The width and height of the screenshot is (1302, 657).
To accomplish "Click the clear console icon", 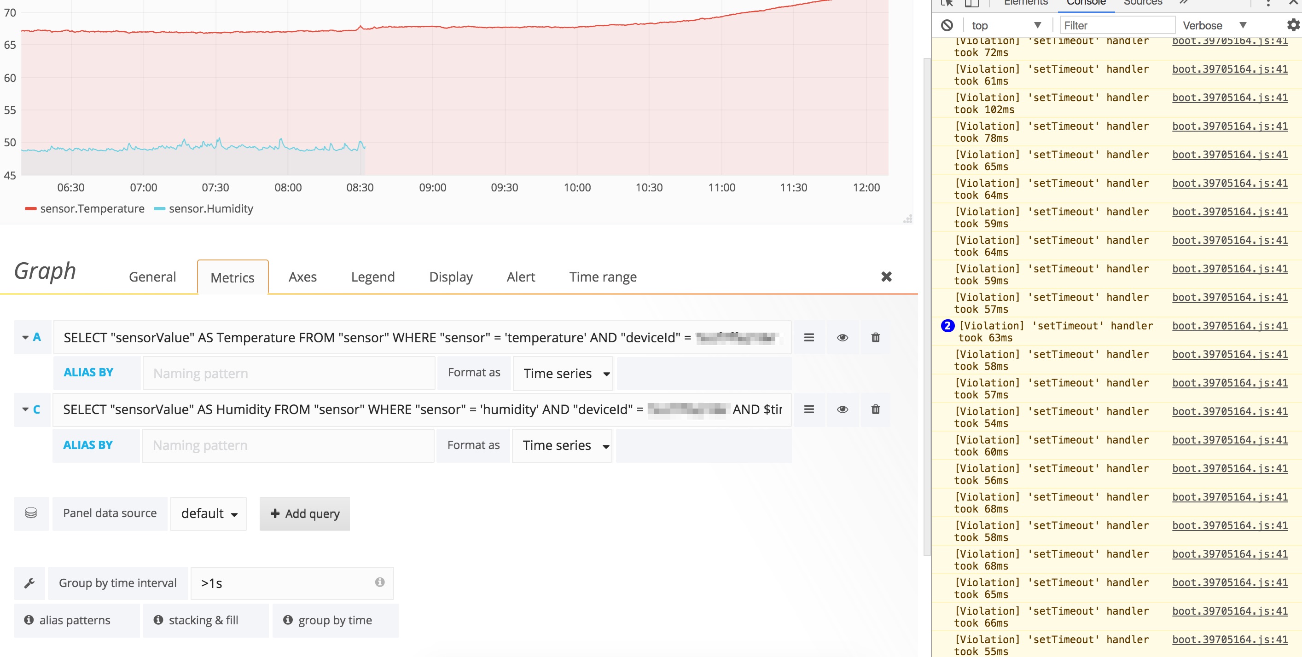I will point(947,25).
